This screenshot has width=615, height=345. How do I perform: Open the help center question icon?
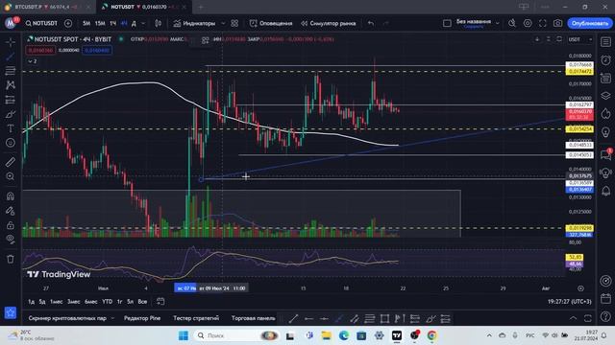tap(606, 316)
